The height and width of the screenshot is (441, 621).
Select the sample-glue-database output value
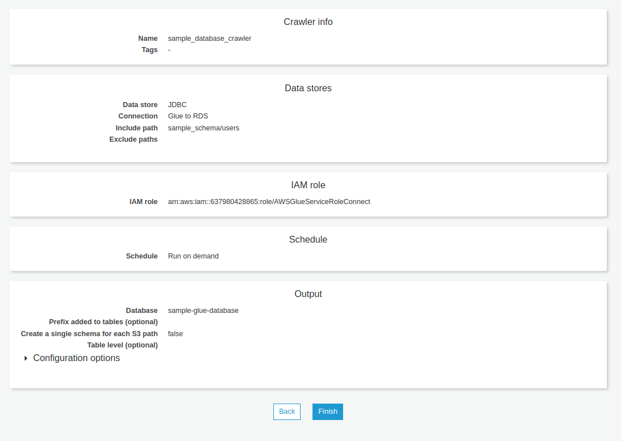[x=203, y=311]
